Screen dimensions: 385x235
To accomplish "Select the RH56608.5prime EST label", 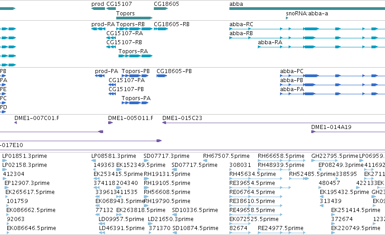I will [167, 192].
